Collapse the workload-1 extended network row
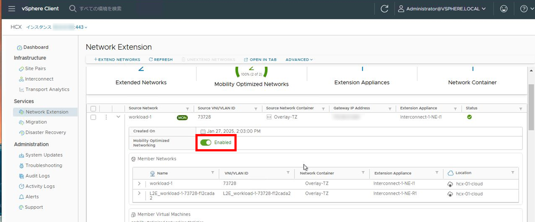The width and height of the screenshot is (535, 222). [x=118, y=117]
